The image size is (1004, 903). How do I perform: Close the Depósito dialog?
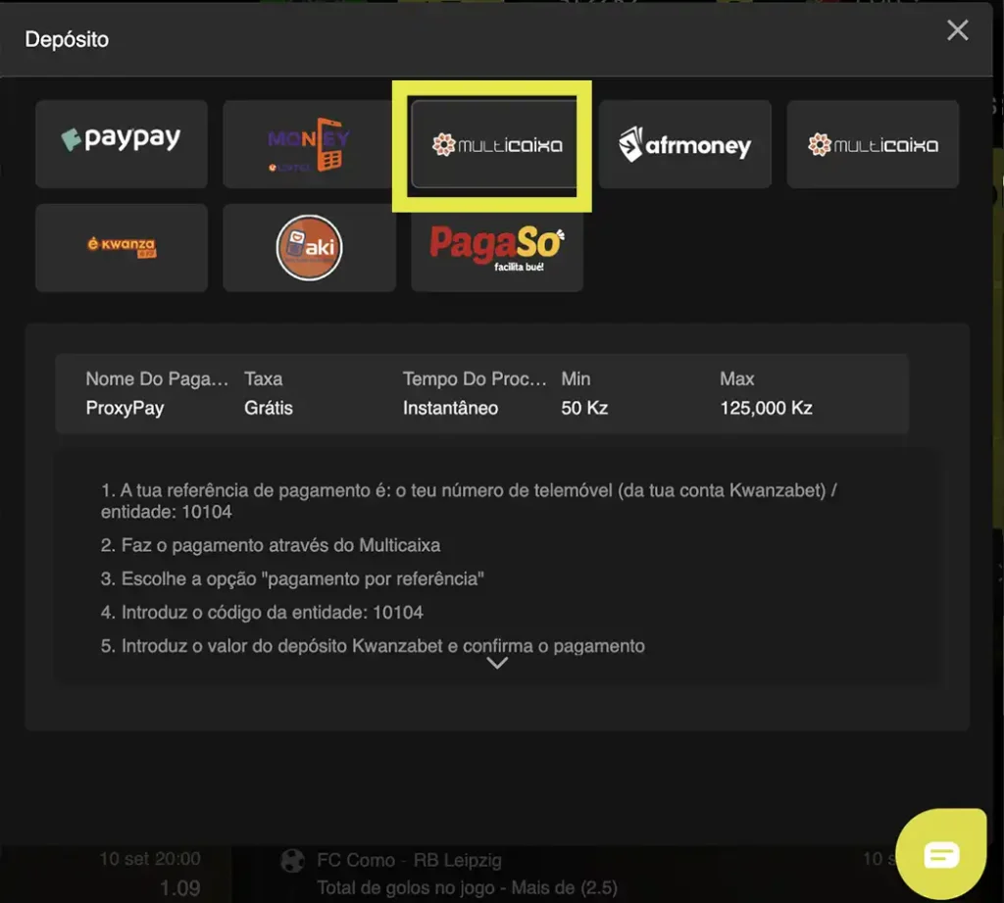pyautogui.click(x=957, y=30)
